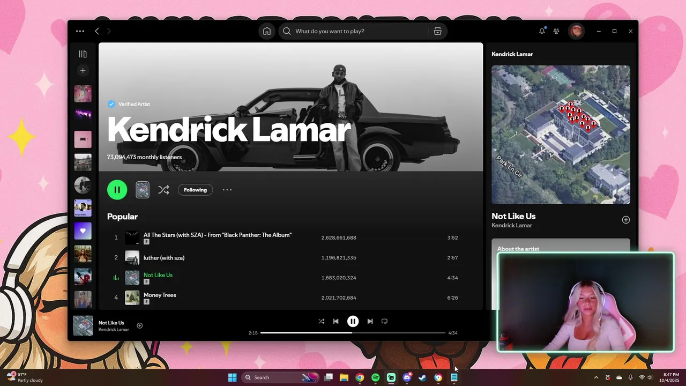Click the search magnifier icon
This screenshot has height=386, width=686.
287,31
